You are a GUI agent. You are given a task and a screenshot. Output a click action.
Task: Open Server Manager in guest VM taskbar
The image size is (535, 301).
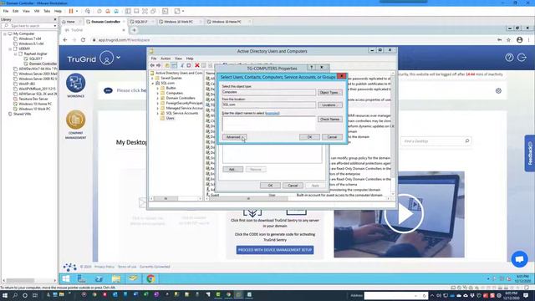point(82,278)
